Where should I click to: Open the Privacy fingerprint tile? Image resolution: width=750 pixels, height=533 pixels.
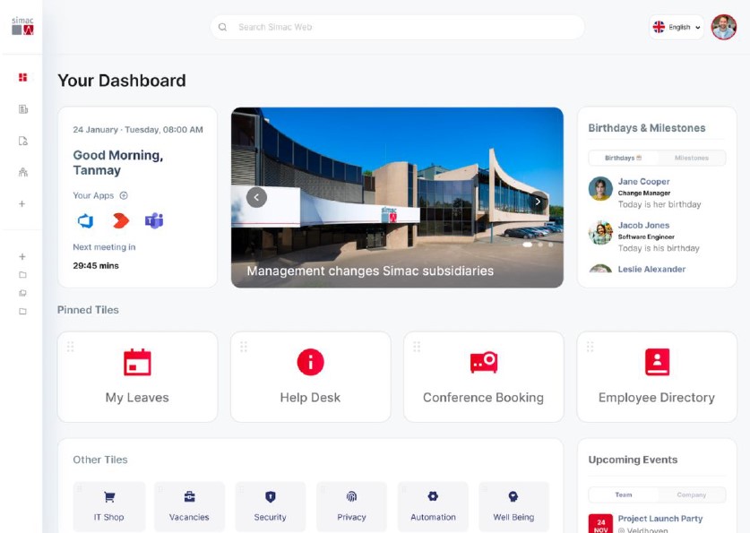click(x=351, y=507)
